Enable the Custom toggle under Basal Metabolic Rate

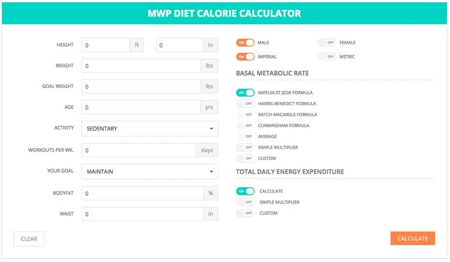click(x=245, y=158)
